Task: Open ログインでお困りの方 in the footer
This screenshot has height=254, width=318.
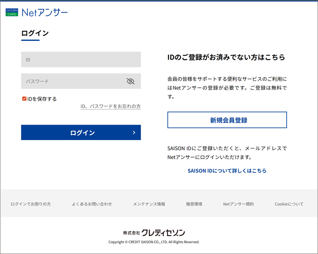Action: pyautogui.click(x=31, y=204)
